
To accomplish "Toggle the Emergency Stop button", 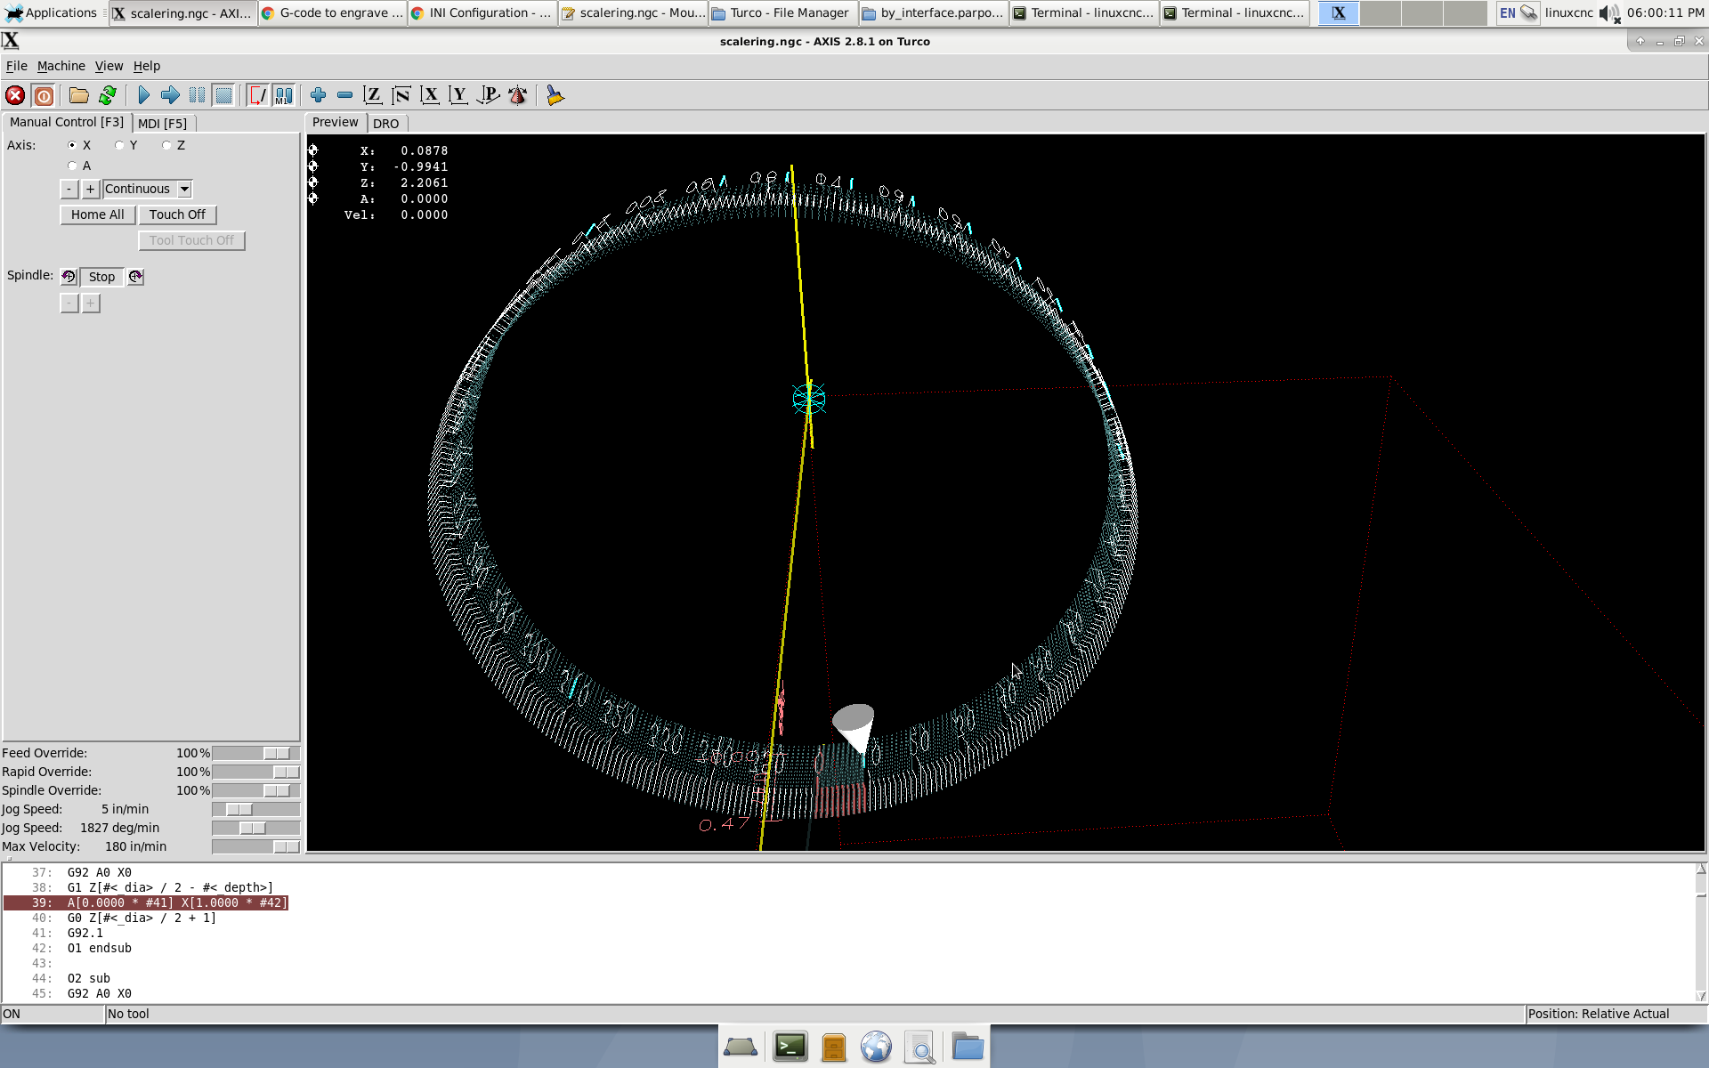I will tap(15, 95).
